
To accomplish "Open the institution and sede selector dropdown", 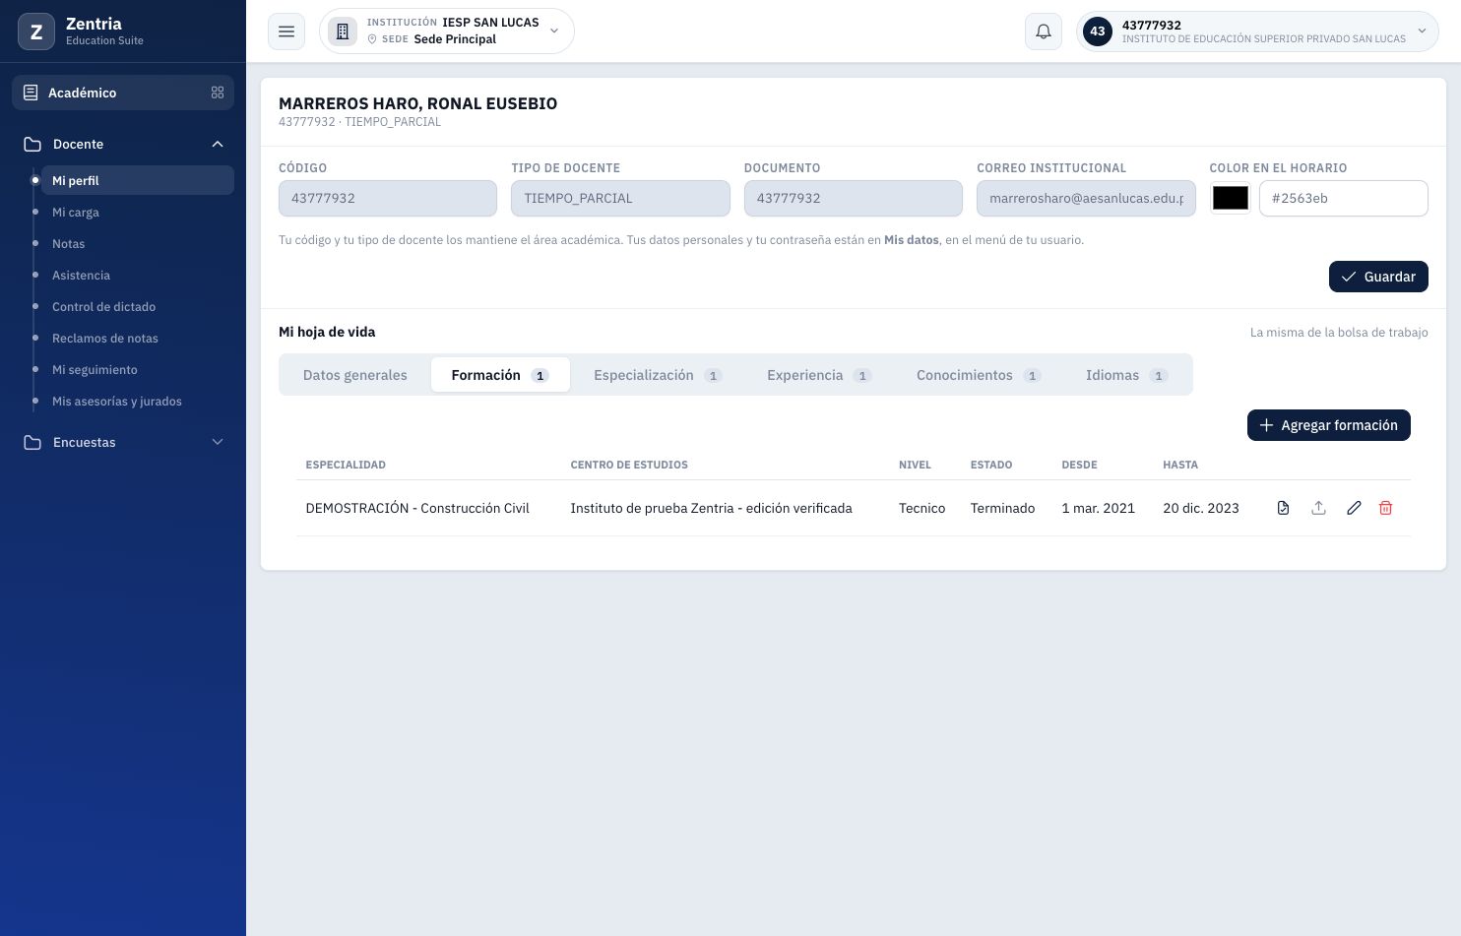I will 447,31.
